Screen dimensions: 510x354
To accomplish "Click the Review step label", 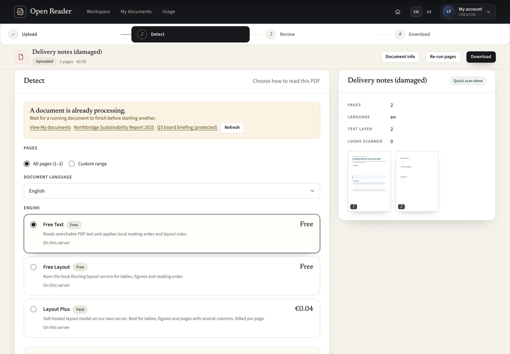I will tap(287, 34).
